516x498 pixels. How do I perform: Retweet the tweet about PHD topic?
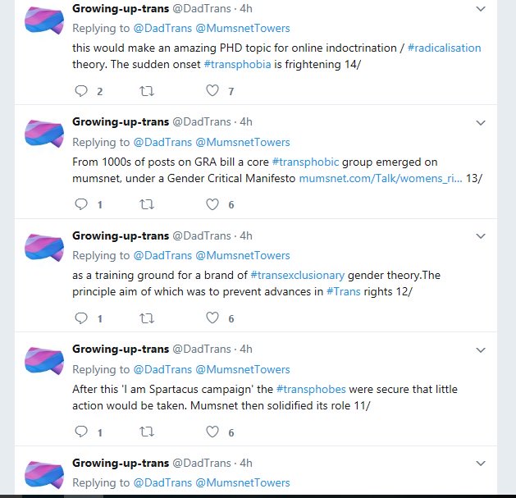(x=147, y=90)
